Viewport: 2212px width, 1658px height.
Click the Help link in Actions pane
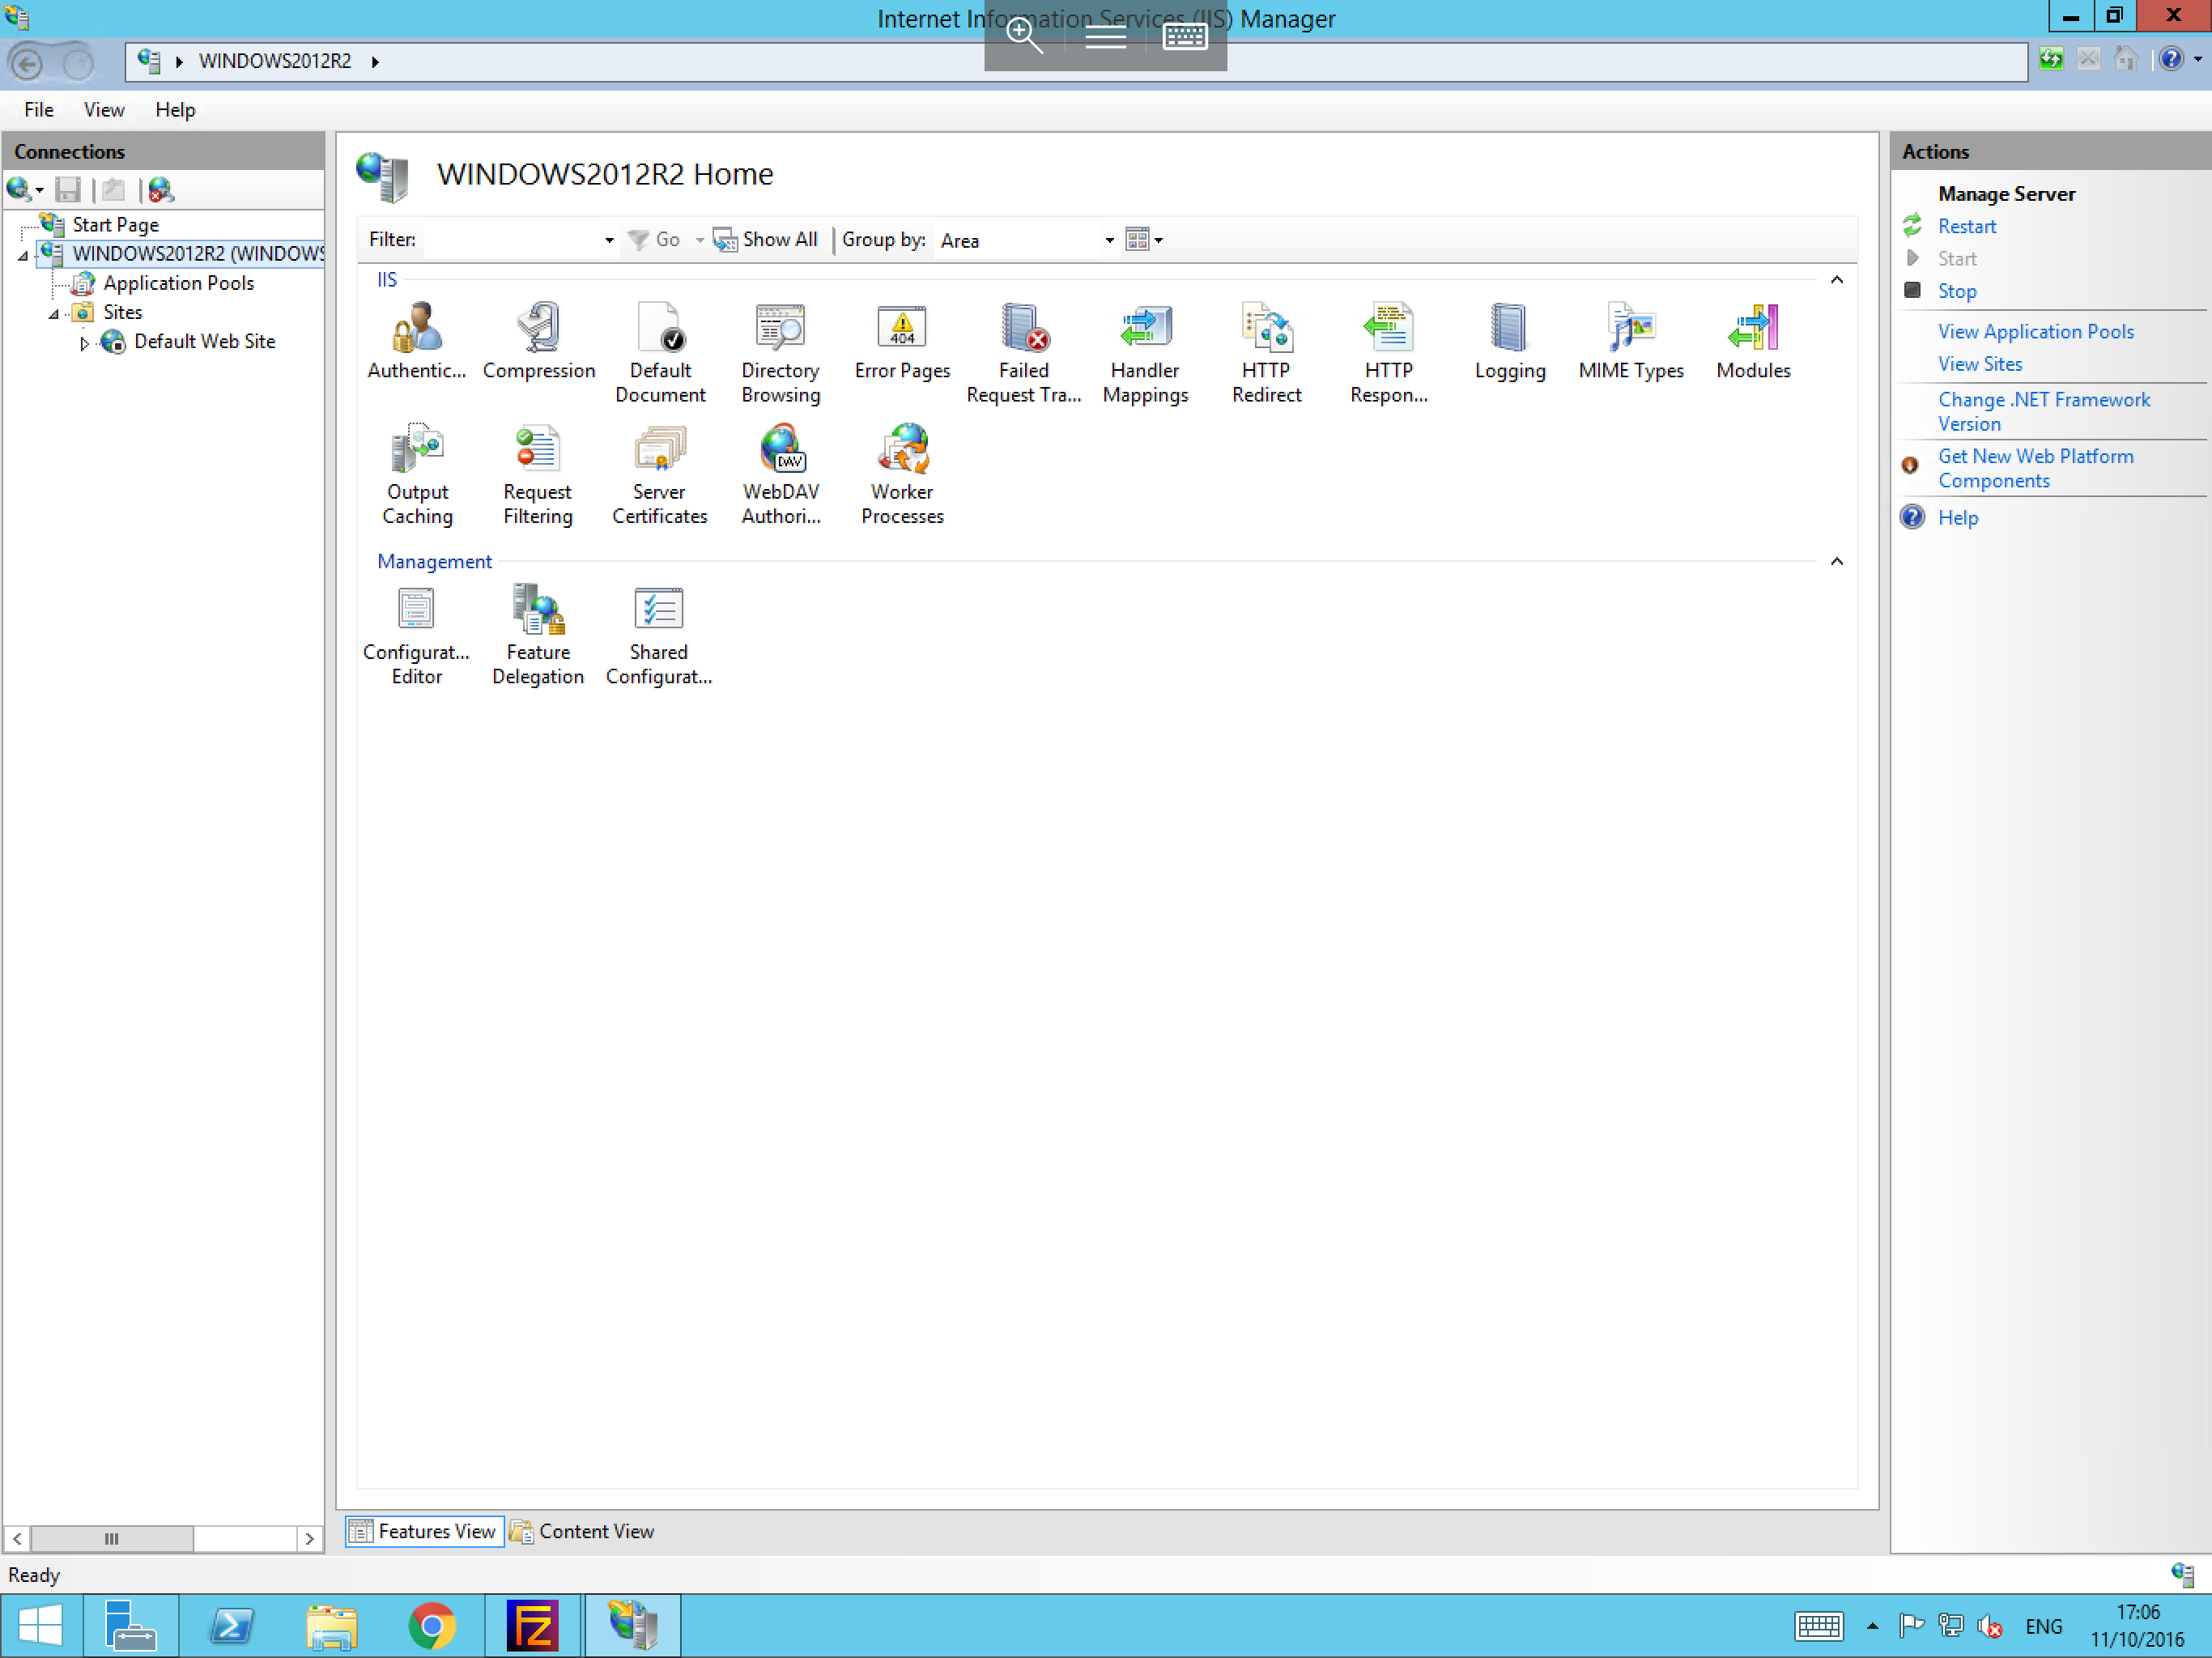point(1958,517)
